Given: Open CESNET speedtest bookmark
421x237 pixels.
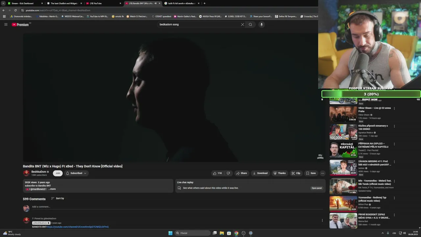Looking at the screenshot, I should pyautogui.click(x=161, y=16).
